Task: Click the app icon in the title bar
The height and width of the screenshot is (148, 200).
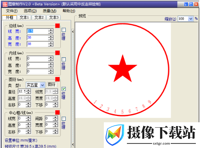Action: pyautogui.click(x=5, y=4)
